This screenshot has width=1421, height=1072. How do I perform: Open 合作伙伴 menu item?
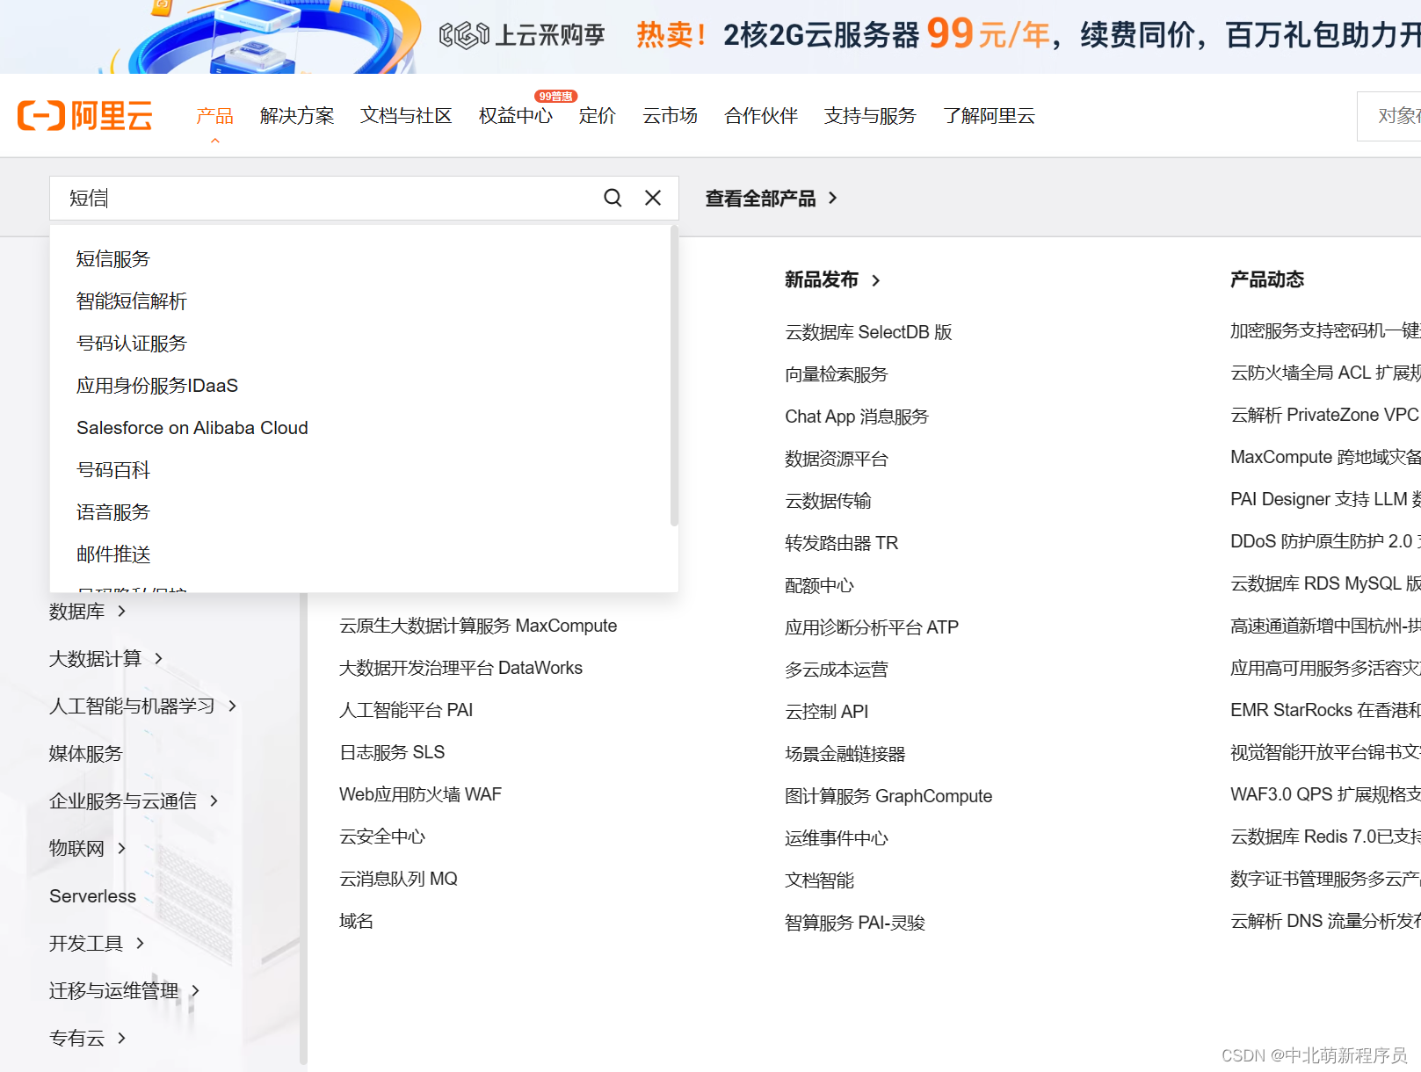coord(761,115)
